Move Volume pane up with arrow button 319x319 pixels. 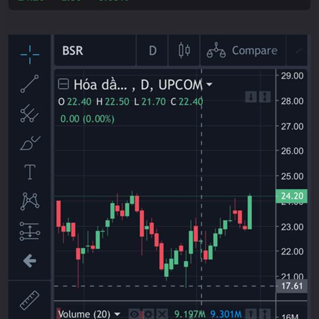coord(251,314)
